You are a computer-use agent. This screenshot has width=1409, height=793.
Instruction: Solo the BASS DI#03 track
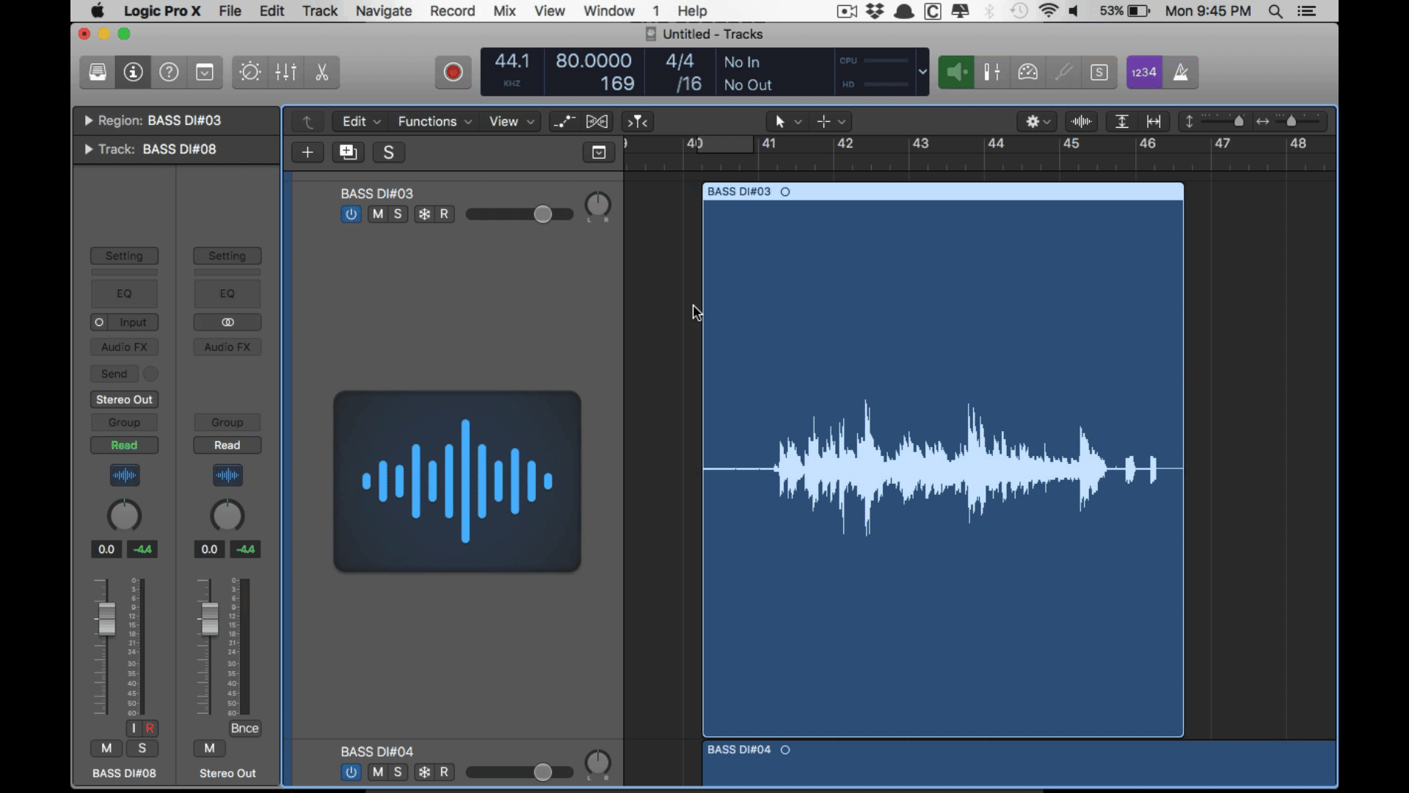click(398, 214)
